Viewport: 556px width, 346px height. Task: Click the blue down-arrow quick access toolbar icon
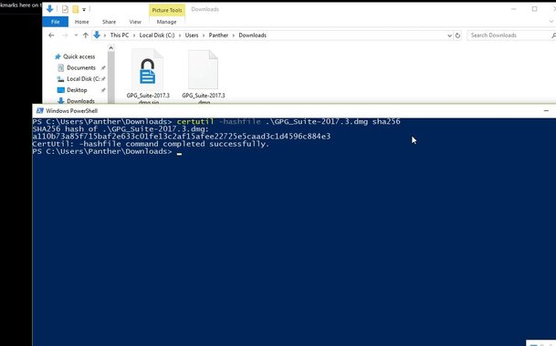pos(49,9)
